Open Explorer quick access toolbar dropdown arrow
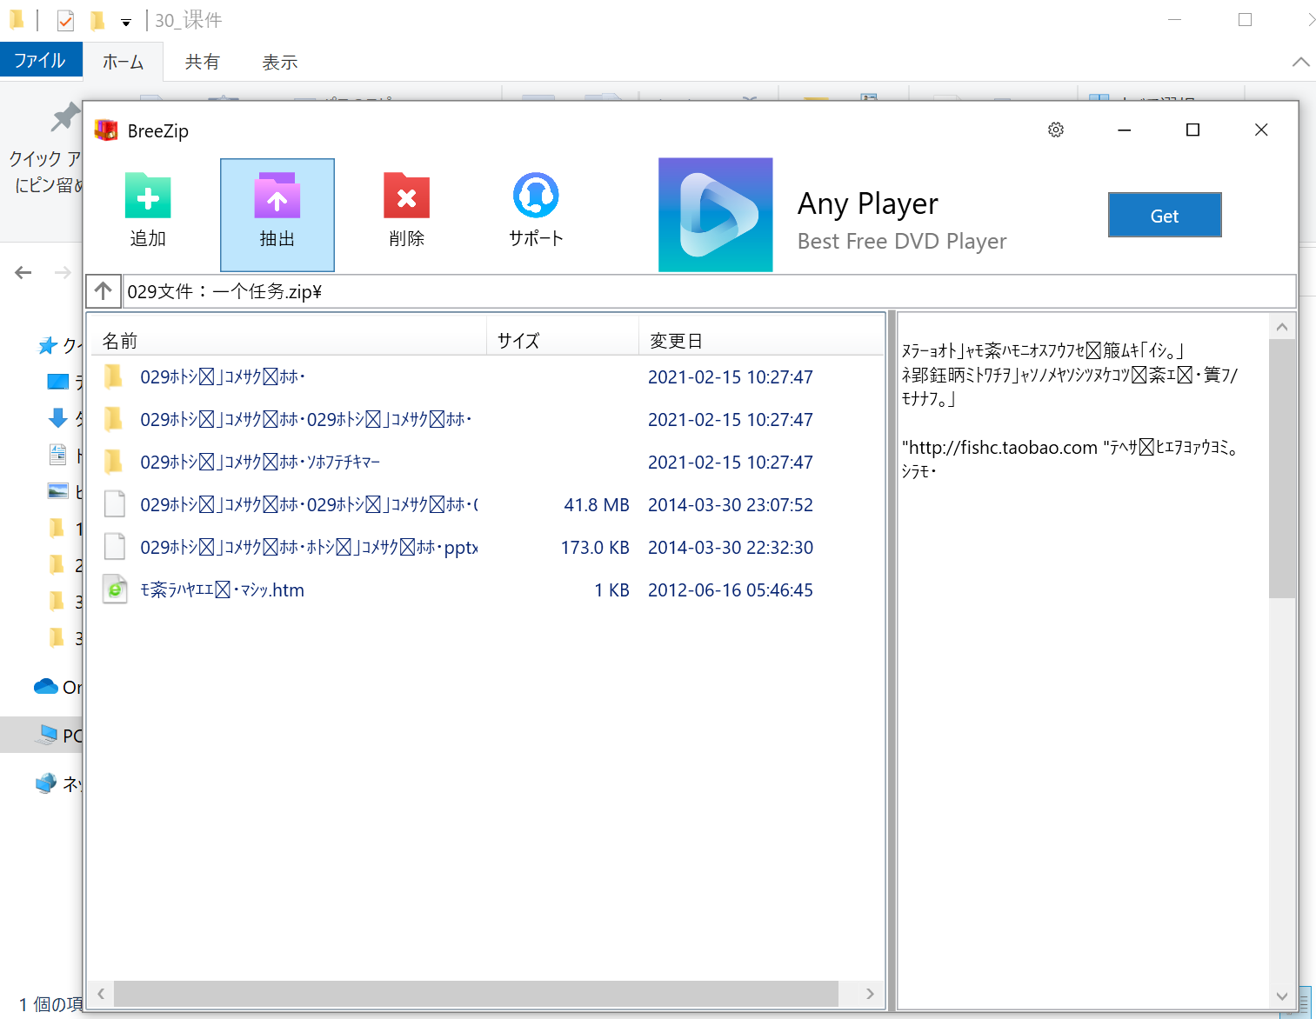Screen dimensions: 1316x1019 click(x=126, y=22)
